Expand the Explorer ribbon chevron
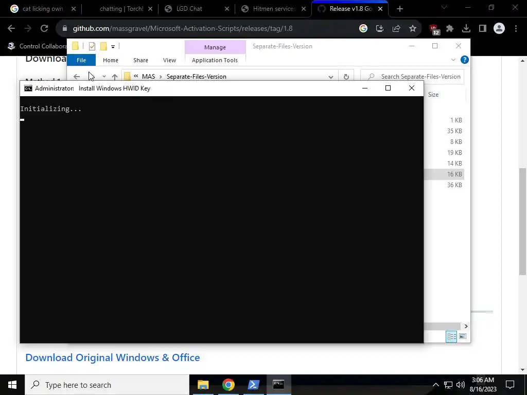This screenshot has height=395, width=527. click(453, 60)
